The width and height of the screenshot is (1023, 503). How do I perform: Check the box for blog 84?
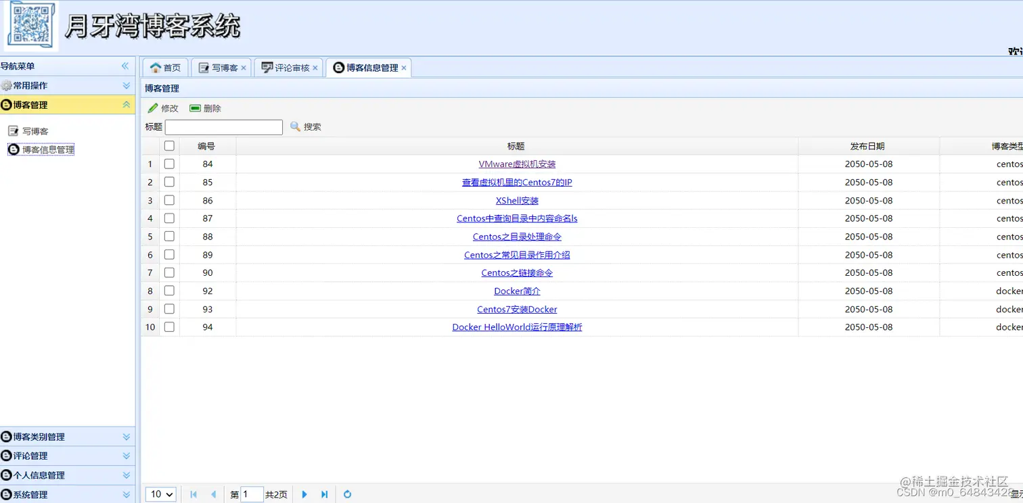[x=169, y=164]
